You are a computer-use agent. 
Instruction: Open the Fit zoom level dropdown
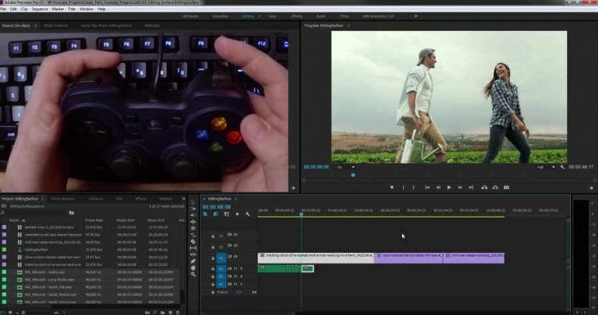(x=346, y=167)
